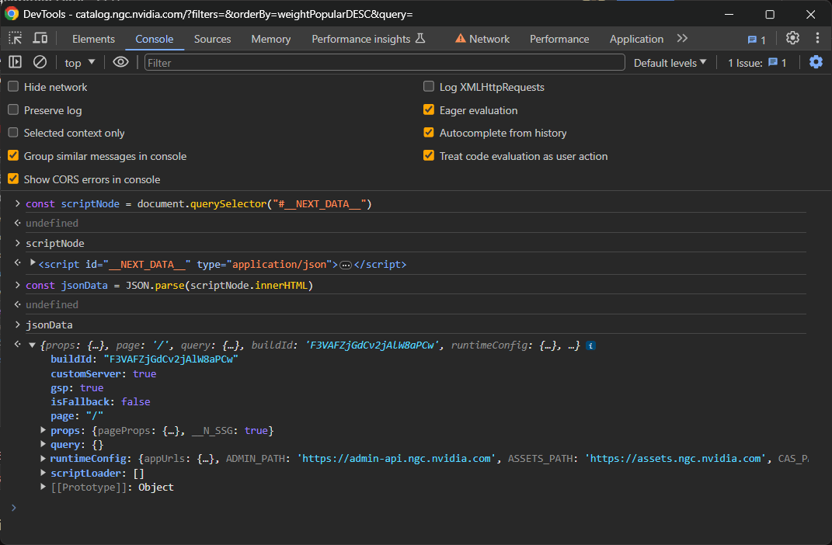The image size is (832, 545).
Task: Clear the console using the clear icon
Action: [40, 62]
